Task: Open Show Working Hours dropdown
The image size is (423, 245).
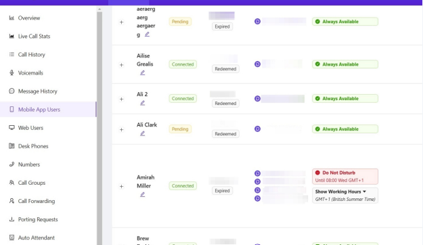Action: (345, 196)
